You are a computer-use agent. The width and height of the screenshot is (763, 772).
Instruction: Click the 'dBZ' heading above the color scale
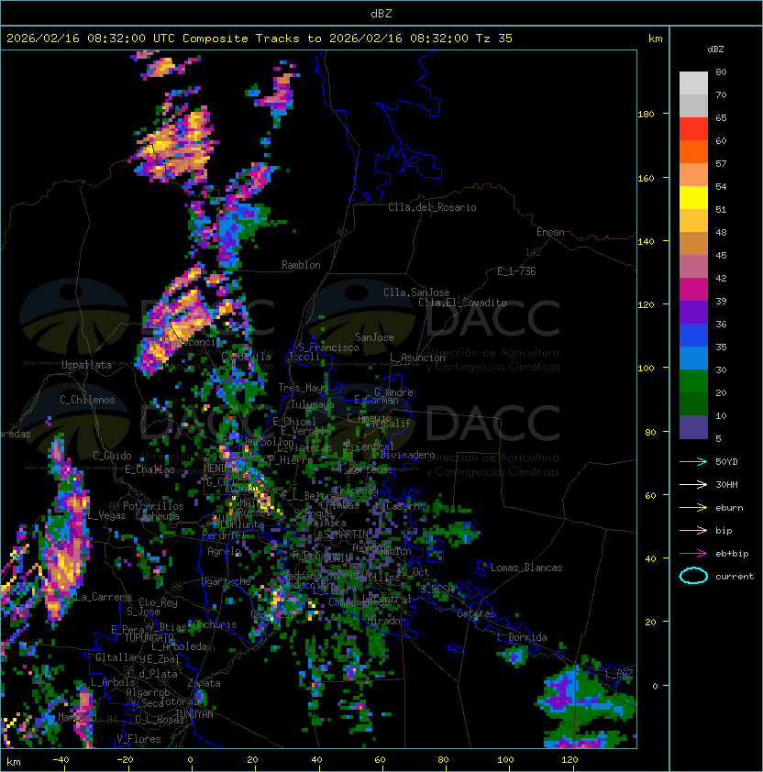coord(715,50)
